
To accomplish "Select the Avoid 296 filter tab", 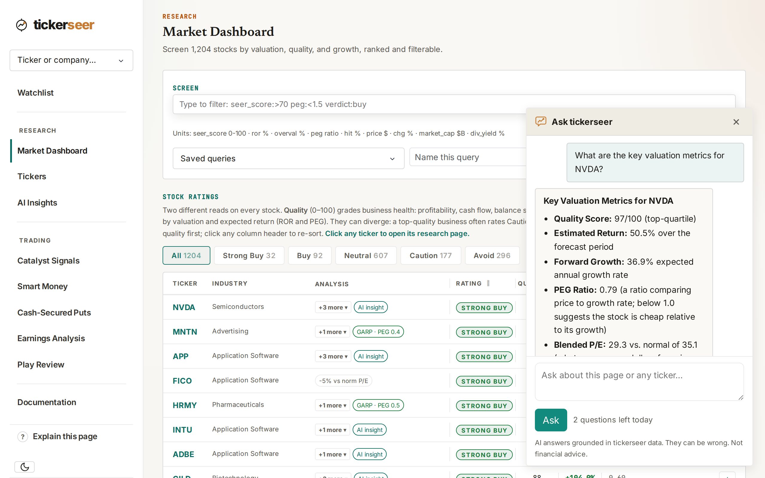I will point(492,255).
